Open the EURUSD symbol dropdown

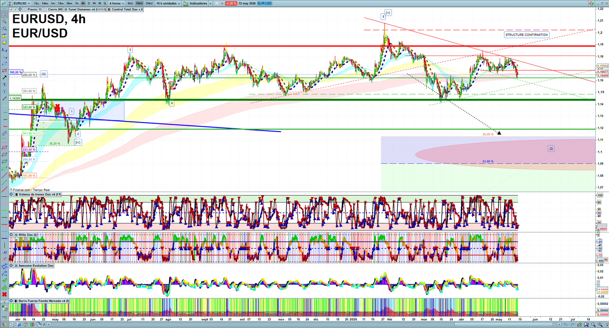(21, 3)
